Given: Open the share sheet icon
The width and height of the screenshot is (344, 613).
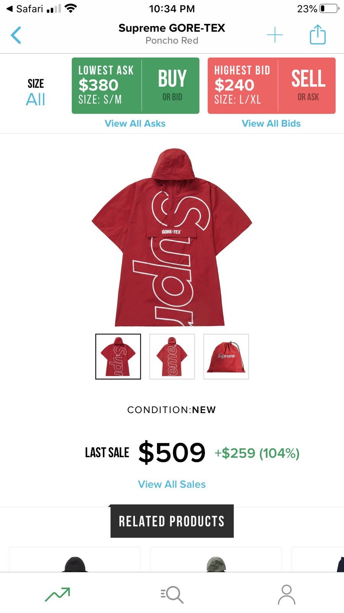Looking at the screenshot, I should [x=318, y=34].
